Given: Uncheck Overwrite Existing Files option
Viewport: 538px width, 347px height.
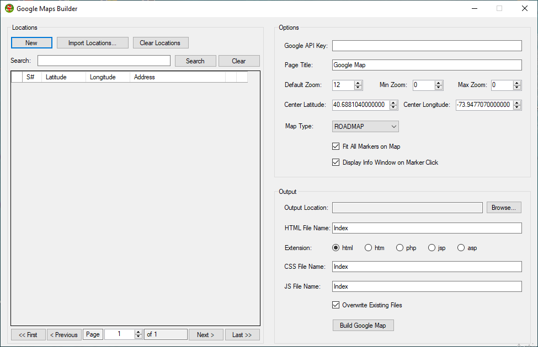Looking at the screenshot, I should pyautogui.click(x=336, y=305).
